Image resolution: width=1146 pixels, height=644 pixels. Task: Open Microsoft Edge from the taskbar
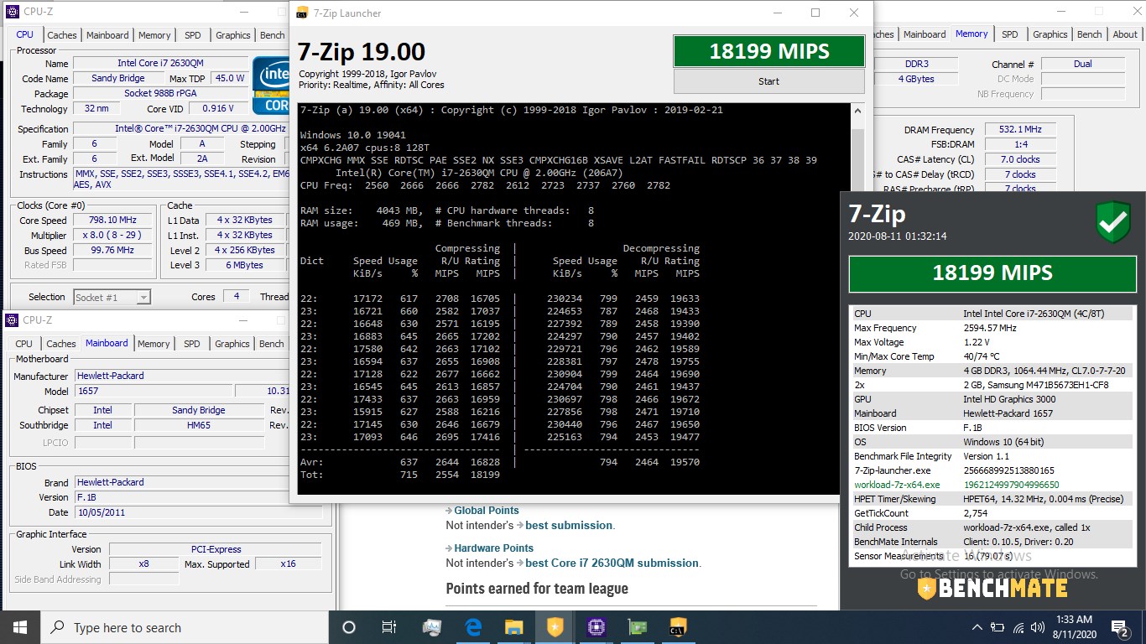coord(473,627)
